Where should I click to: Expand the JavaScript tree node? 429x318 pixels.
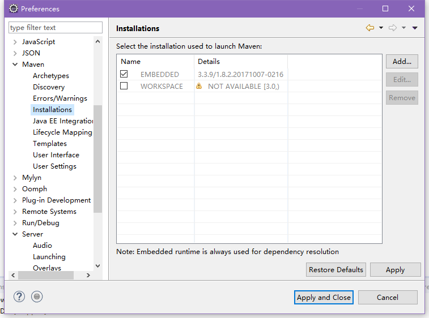tap(15, 42)
